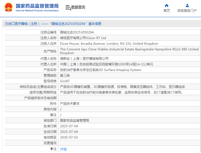Click the lightbulb icon beside 注
201x153 pixels.
[x=52, y=149]
